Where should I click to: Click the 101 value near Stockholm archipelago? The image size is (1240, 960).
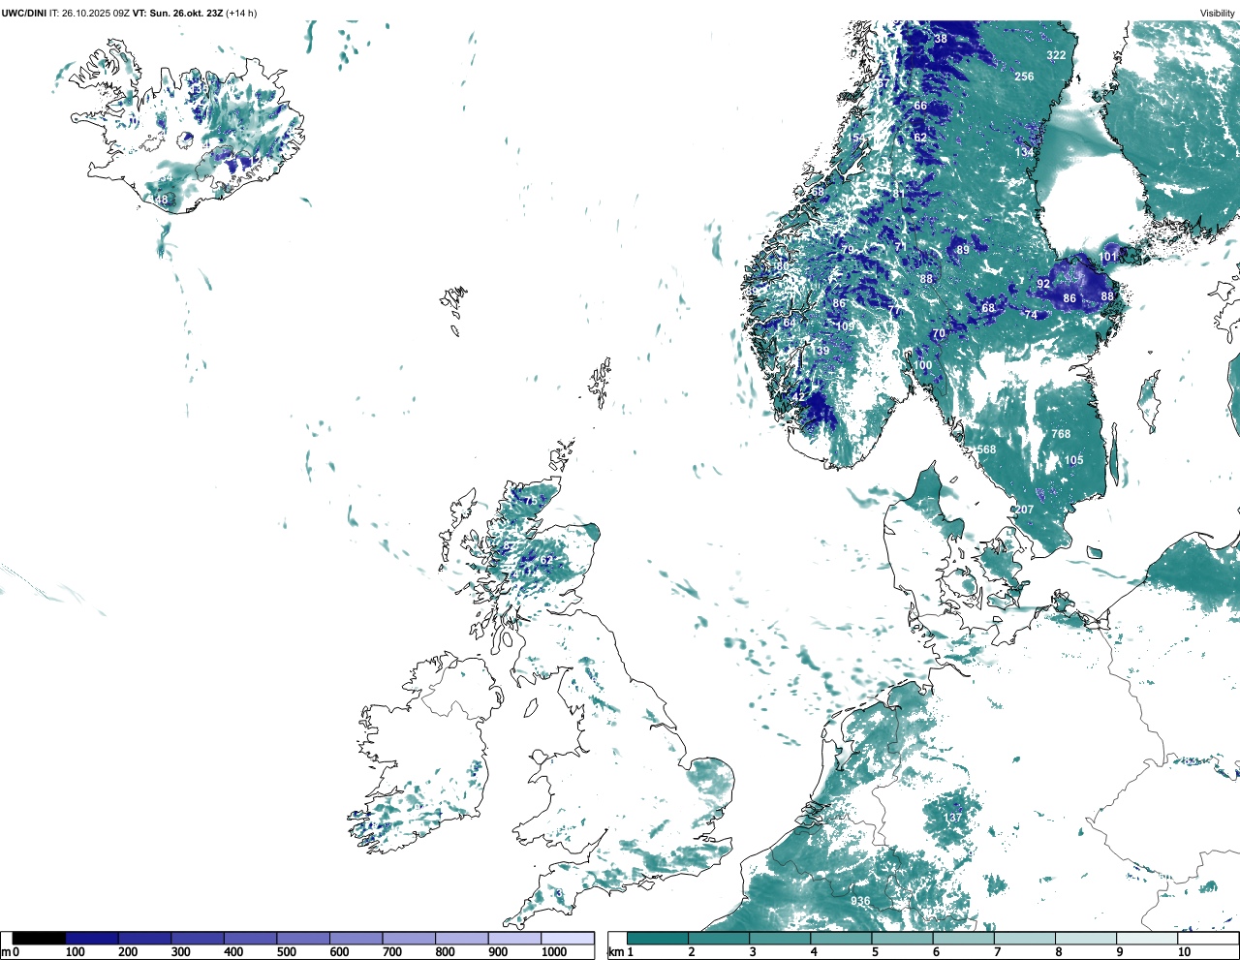pyautogui.click(x=1108, y=257)
